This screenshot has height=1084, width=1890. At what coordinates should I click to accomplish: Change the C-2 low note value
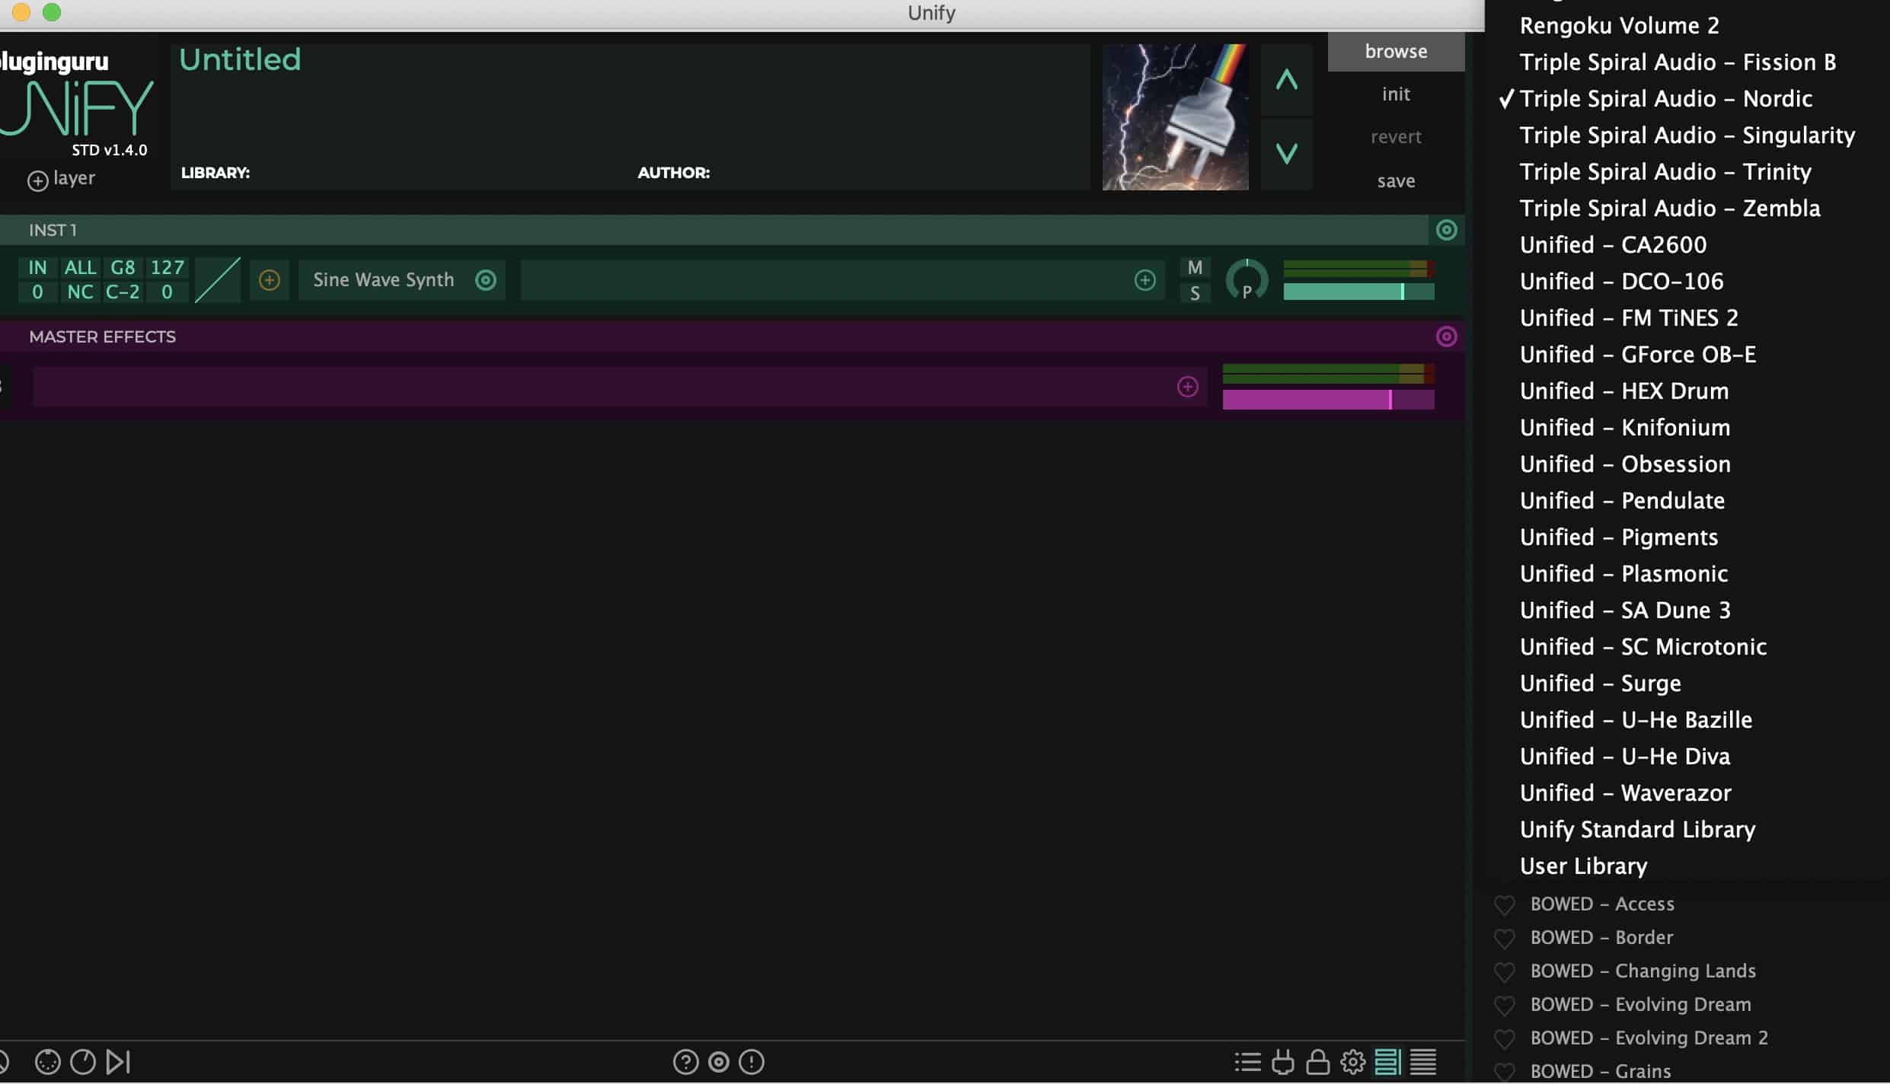[123, 292]
